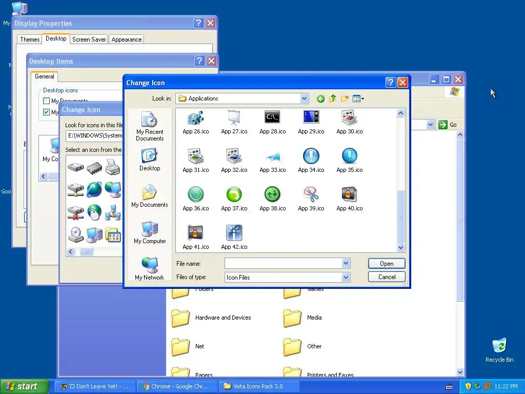
Task: Select the App 31.ico icon file
Action: point(196,161)
